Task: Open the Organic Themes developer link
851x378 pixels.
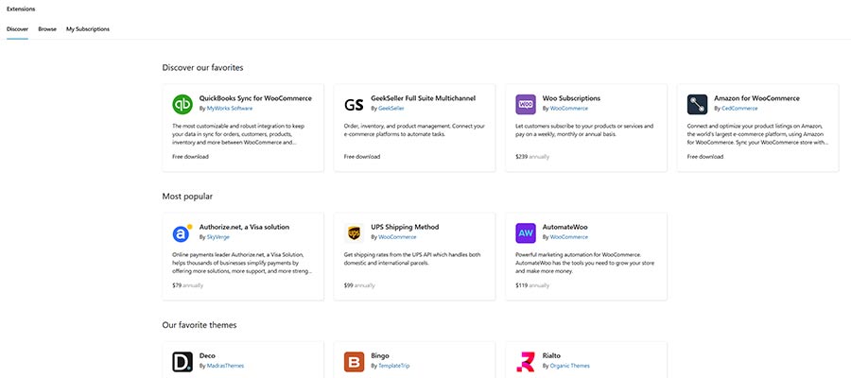Action: click(x=569, y=366)
